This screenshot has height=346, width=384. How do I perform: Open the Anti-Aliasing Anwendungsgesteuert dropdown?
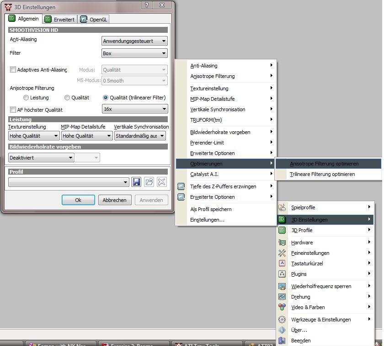(x=134, y=41)
